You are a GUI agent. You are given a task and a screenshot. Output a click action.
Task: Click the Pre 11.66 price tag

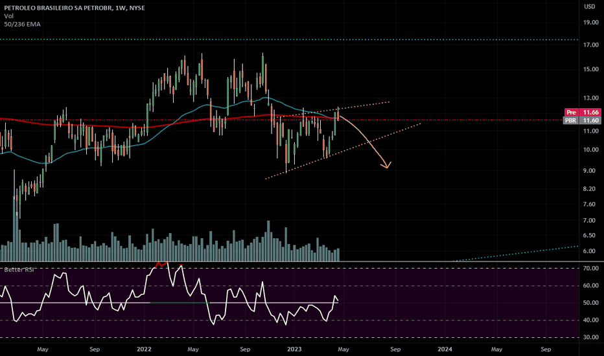[583, 112]
